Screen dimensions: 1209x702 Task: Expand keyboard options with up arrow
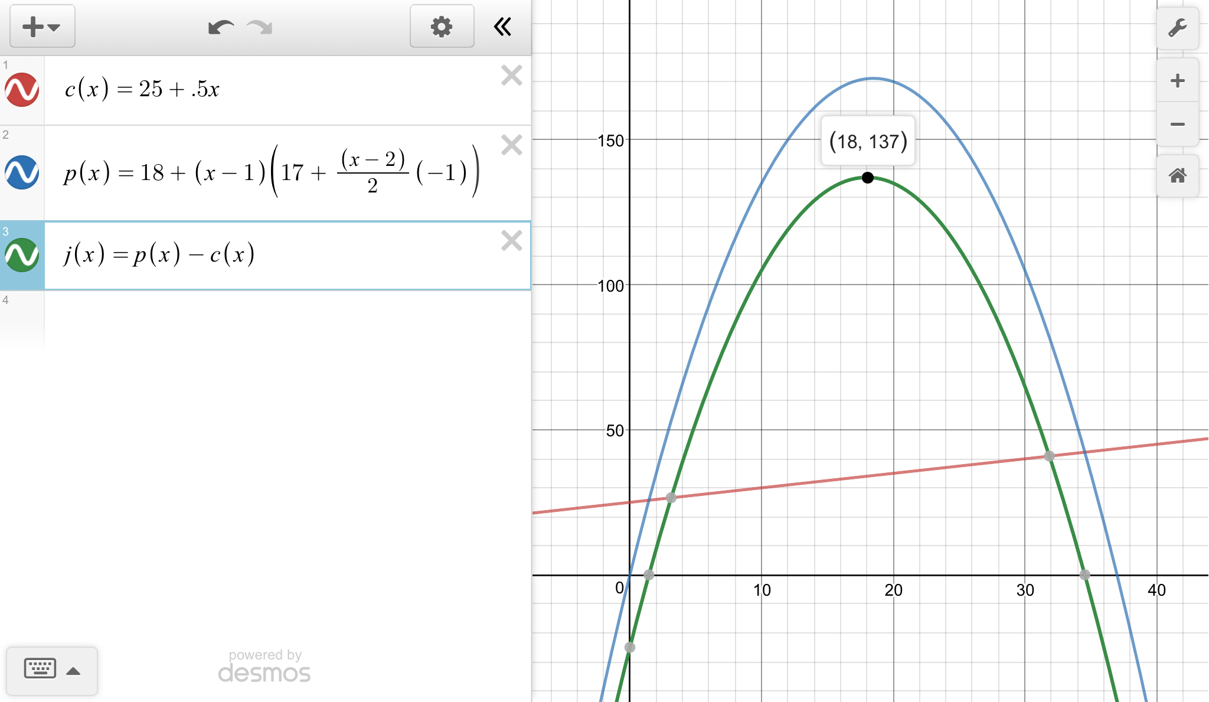(74, 671)
